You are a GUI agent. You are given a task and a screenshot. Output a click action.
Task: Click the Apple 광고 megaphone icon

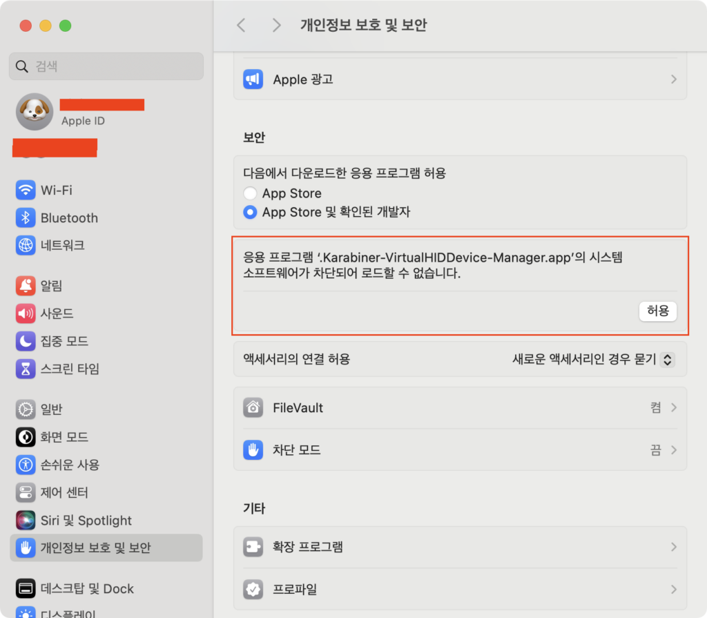tap(253, 79)
